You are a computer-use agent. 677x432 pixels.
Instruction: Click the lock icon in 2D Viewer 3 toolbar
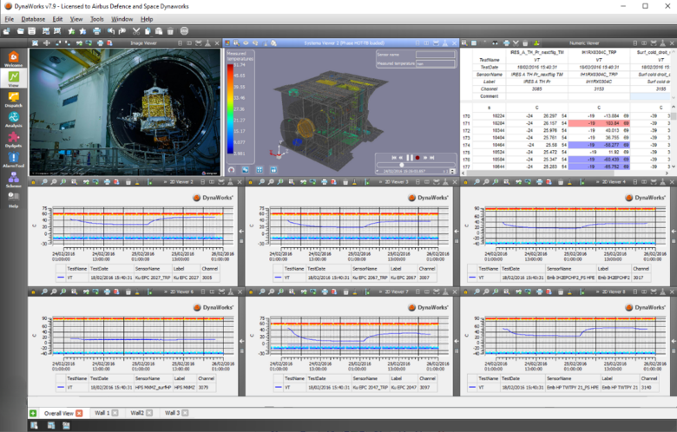pos(251,182)
